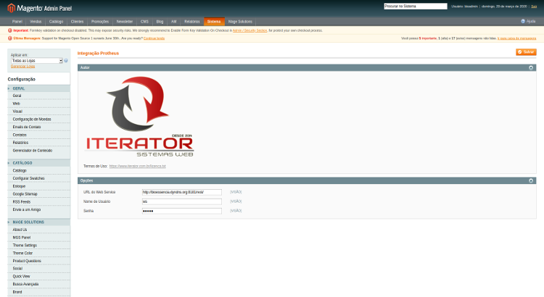Open the Admin / Security Section link
544x297 pixels.
point(250,30)
